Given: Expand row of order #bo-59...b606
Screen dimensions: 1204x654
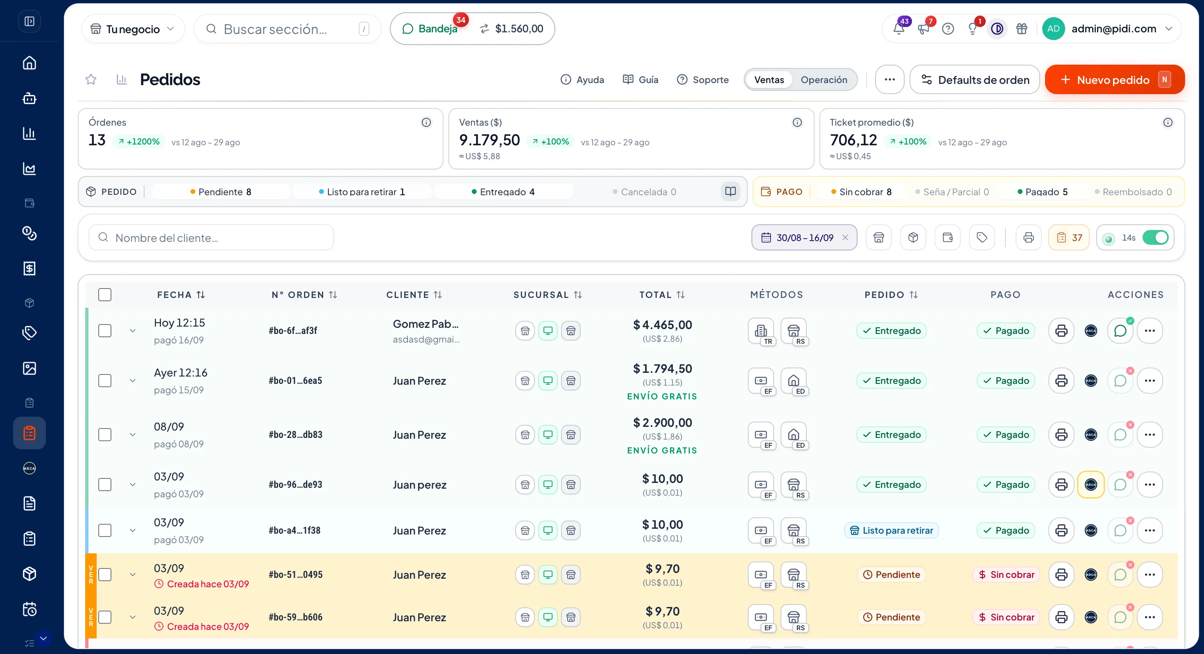Looking at the screenshot, I should tap(133, 617).
